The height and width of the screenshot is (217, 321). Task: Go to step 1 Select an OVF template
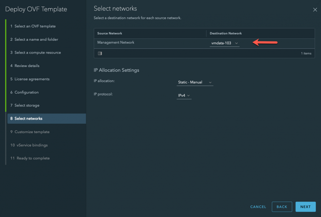[x=33, y=26]
